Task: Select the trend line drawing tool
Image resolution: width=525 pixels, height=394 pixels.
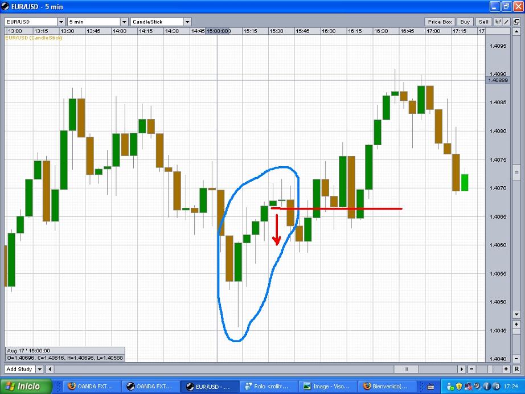Action: (x=507, y=22)
